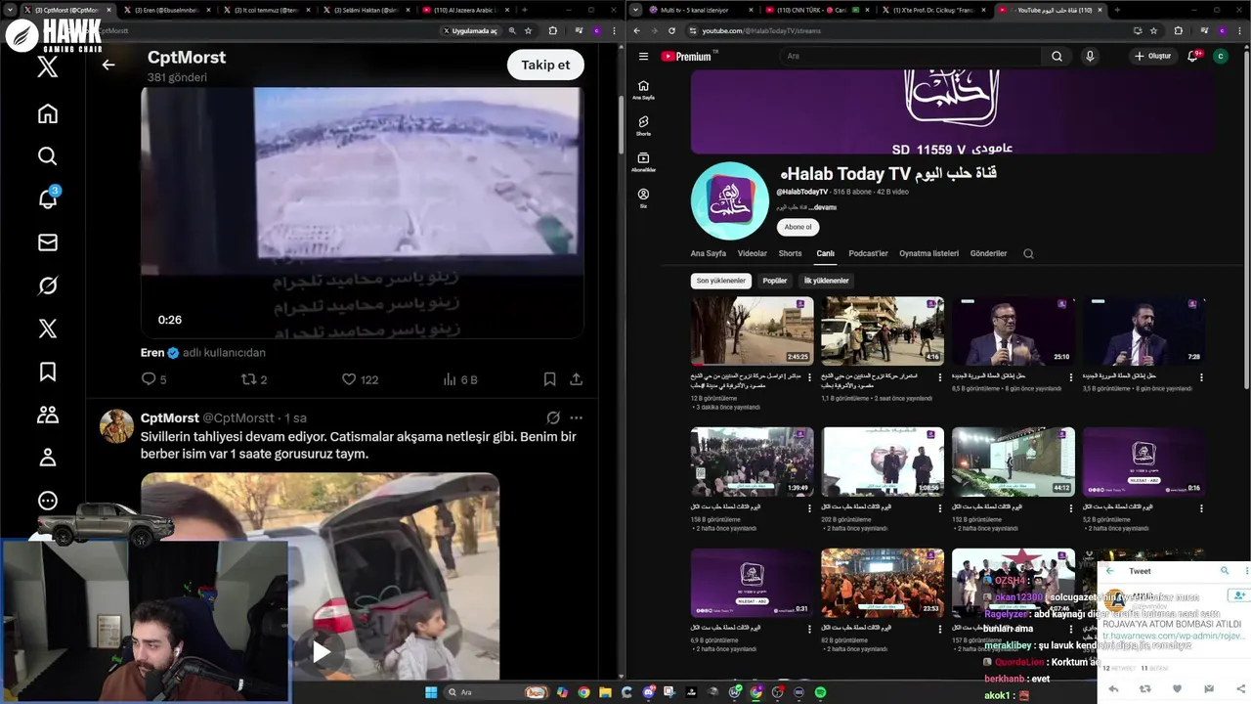Open Bookmarks in the X sidebar
Screen dimensions: 1251x704
(x=47, y=372)
